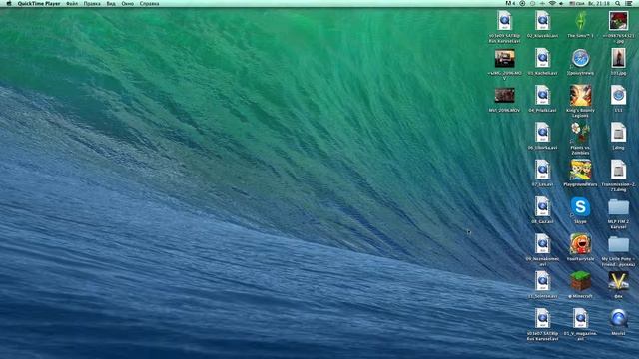Open the Вид menu
The height and width of the screenshot is (359, 639).
(x=111, y=3)
